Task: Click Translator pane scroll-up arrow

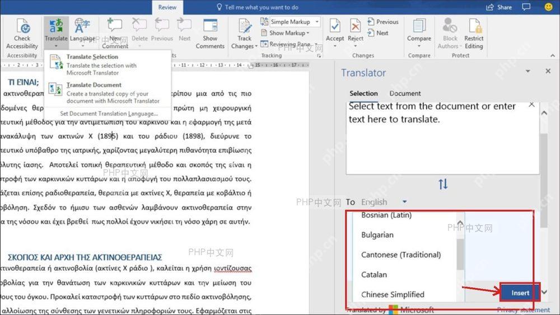Action: click(544, 113)
